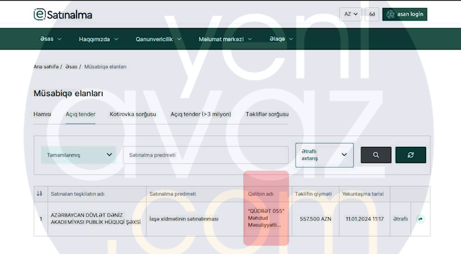Click the 11.01.2024 11:17 date cell
Image resolution: width=461 pixels, height=254 pixels.
365,219
